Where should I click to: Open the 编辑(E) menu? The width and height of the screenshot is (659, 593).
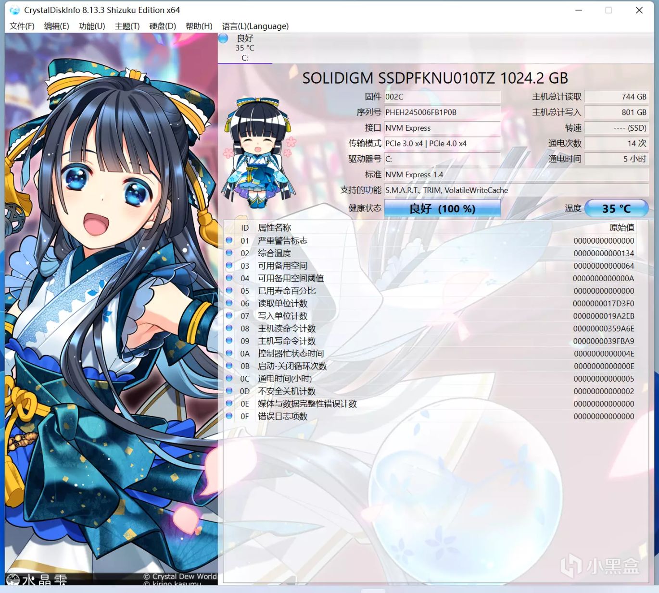[57, 26]
